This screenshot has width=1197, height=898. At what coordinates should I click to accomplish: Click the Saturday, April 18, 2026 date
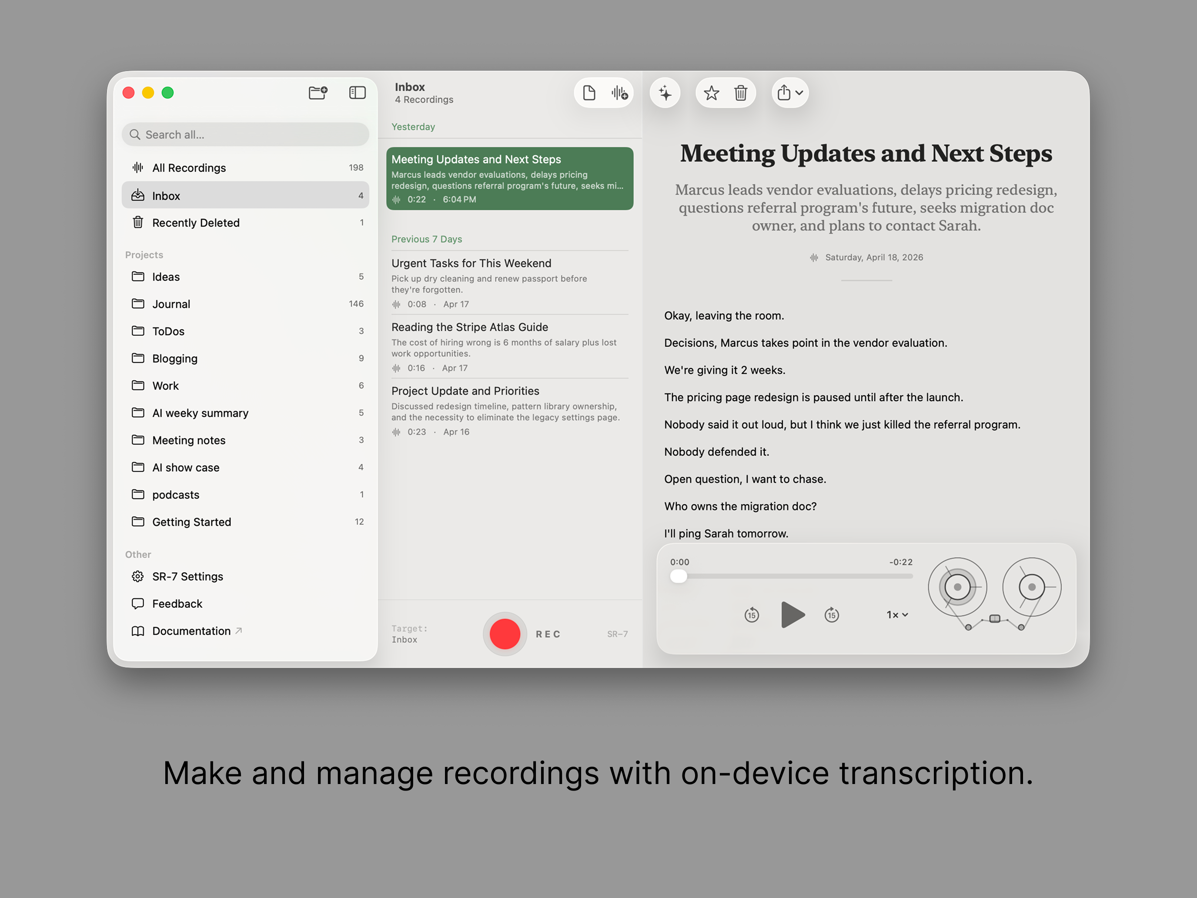(x=874, y=258)
